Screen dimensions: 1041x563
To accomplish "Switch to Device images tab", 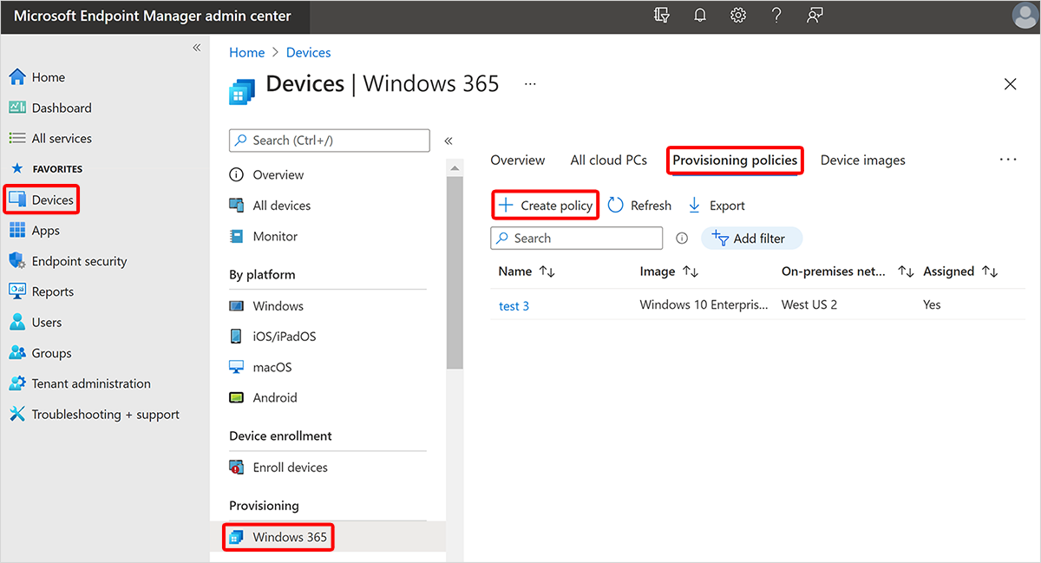I will click(863, 160).
